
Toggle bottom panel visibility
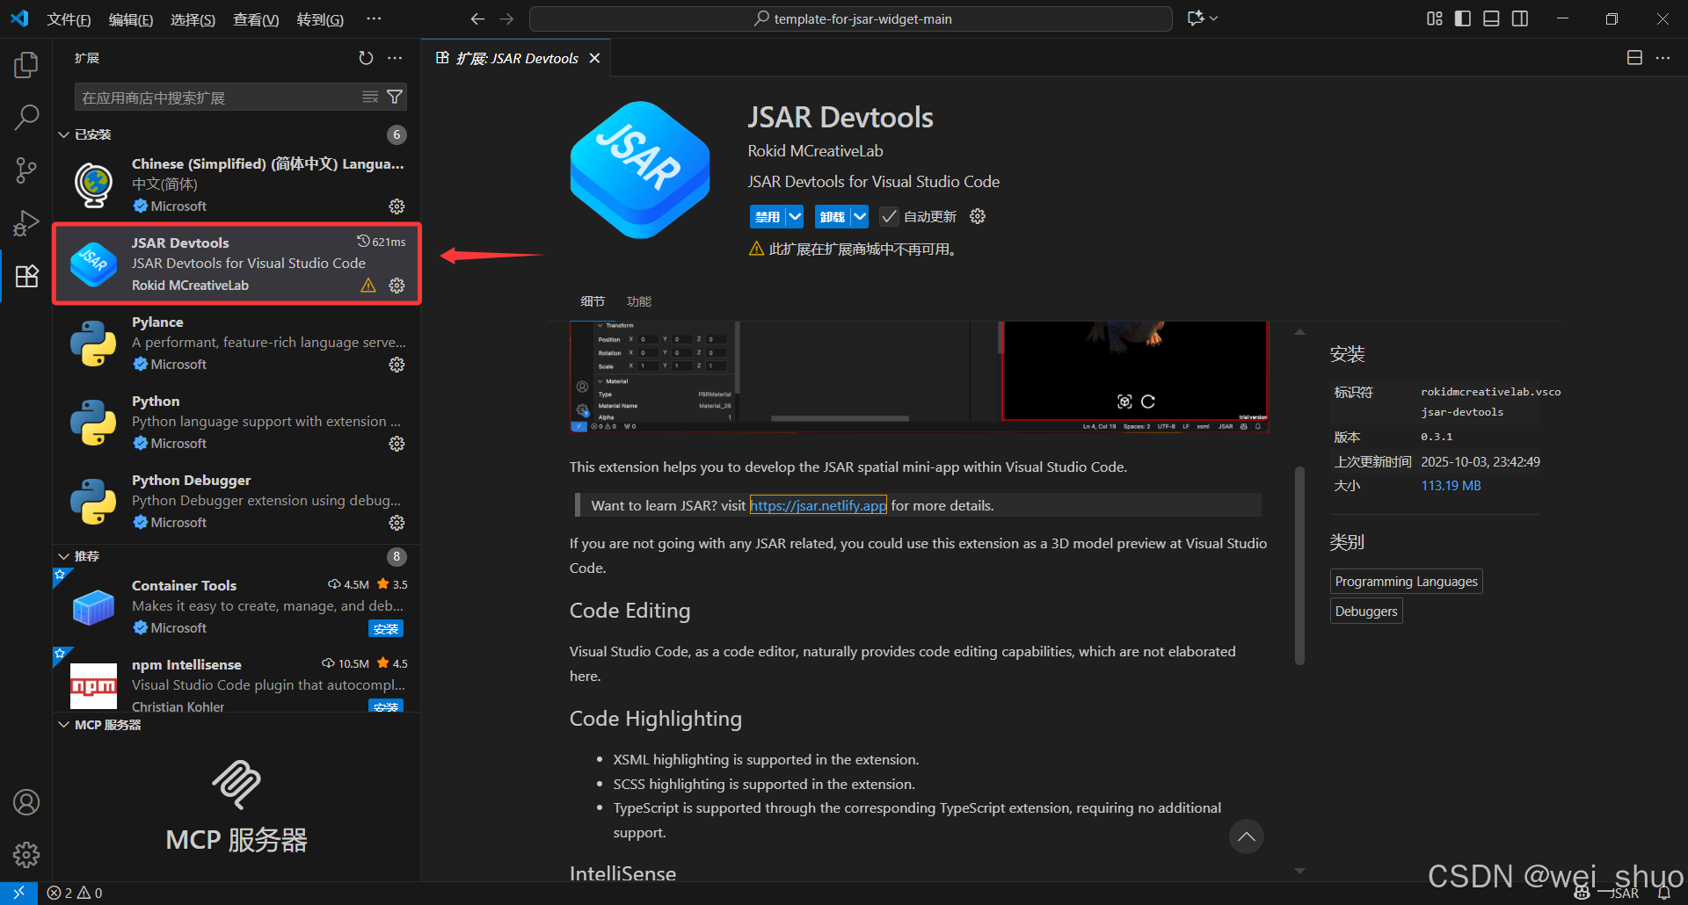point(1491,18)
